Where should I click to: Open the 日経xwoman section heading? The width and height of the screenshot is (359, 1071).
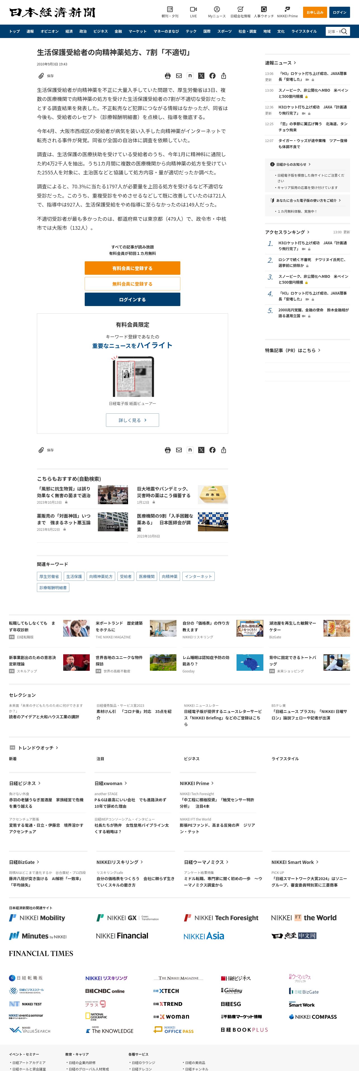tap(111, 783)
